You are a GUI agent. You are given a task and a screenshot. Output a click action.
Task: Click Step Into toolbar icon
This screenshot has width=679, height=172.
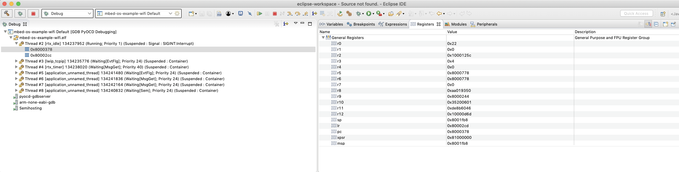[x=290, y=13]
